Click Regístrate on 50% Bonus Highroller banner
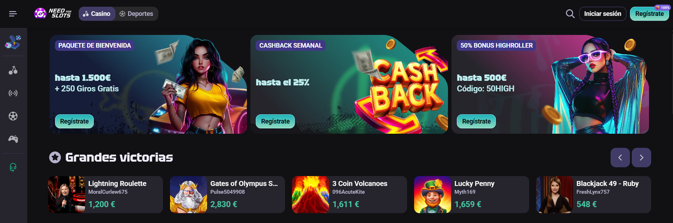Viewport: 673px width, 223px height. [477, 121]
